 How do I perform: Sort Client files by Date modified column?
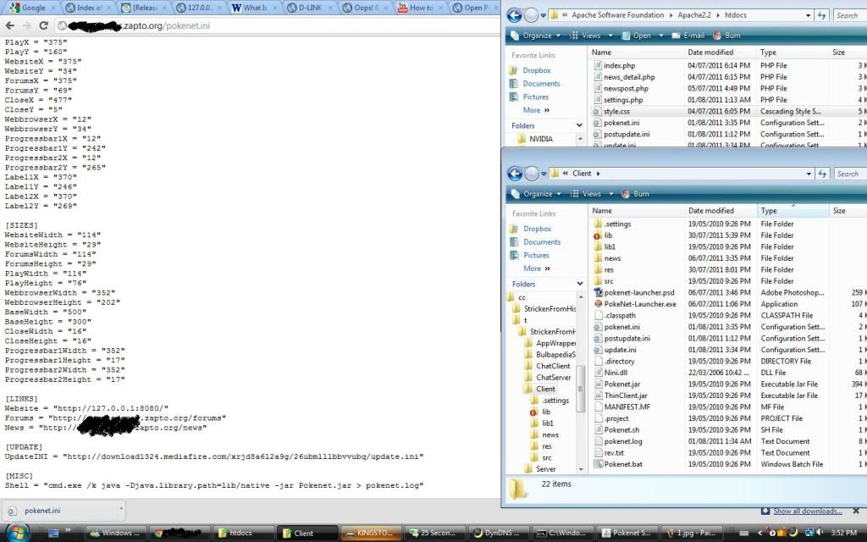click(x=710, y=211)
